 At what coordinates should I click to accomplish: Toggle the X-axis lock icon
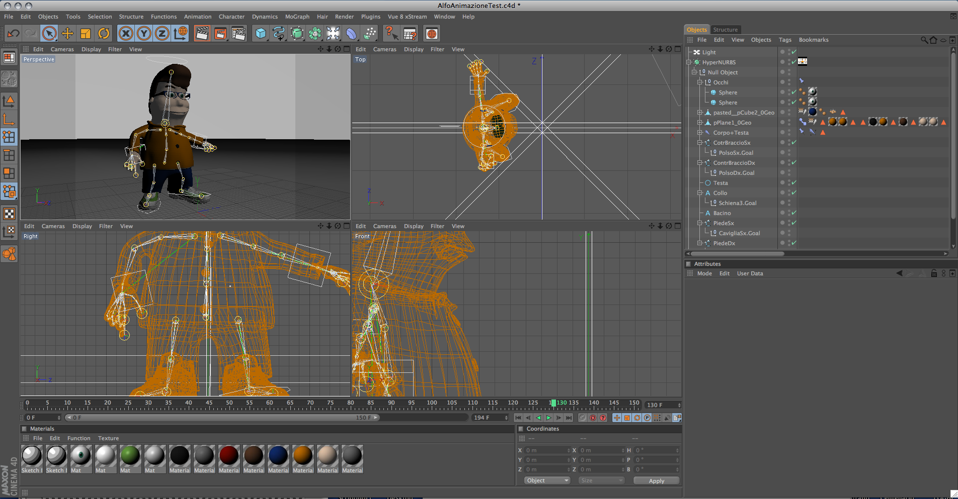(126, 34)
